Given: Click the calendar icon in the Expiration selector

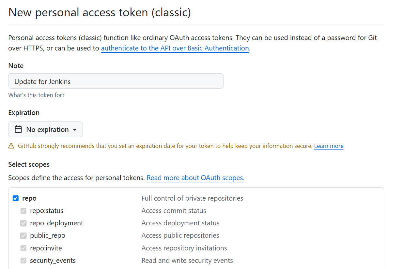Looking at the screenshot, I should point(19,129).
